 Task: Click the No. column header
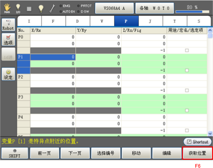24,30
